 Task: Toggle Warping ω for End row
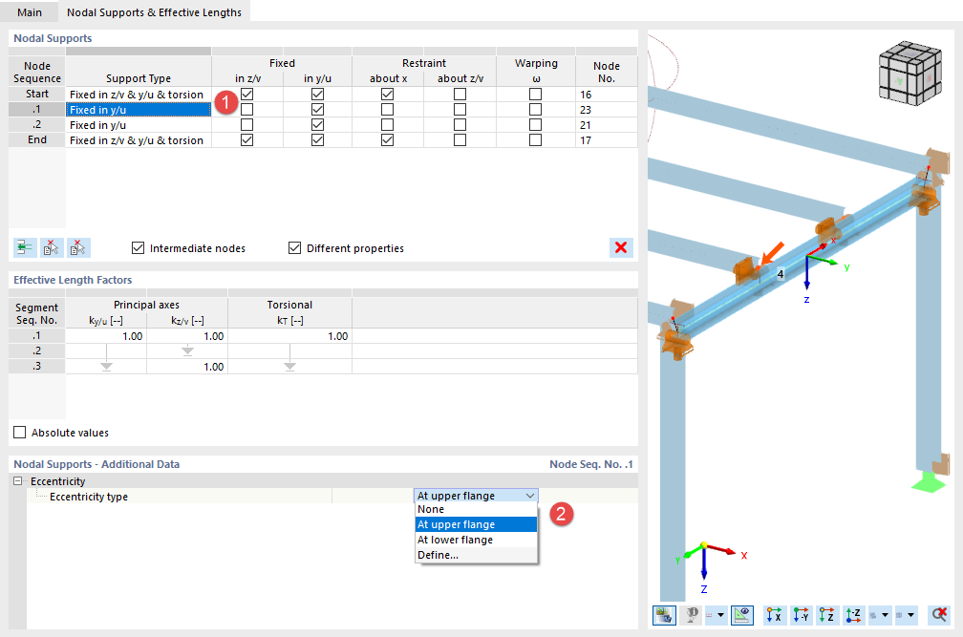[x=536, y=140]
